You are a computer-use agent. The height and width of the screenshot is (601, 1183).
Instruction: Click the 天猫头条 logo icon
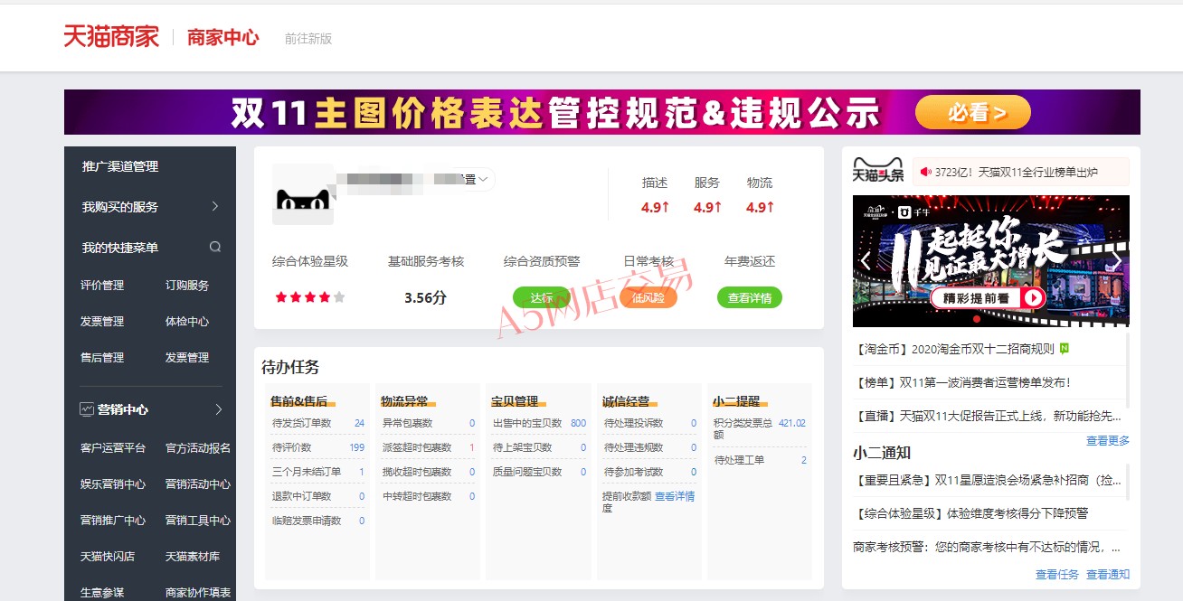pos(877,170)
